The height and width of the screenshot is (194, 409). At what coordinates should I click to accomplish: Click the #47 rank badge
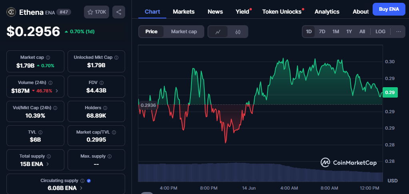point(64,12)
